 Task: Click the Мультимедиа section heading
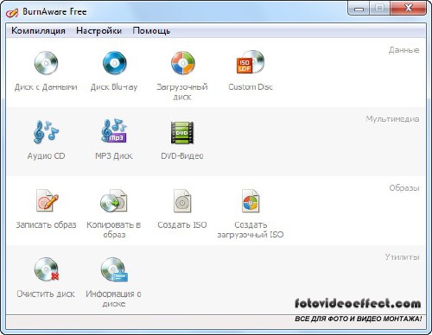[392, 119]
